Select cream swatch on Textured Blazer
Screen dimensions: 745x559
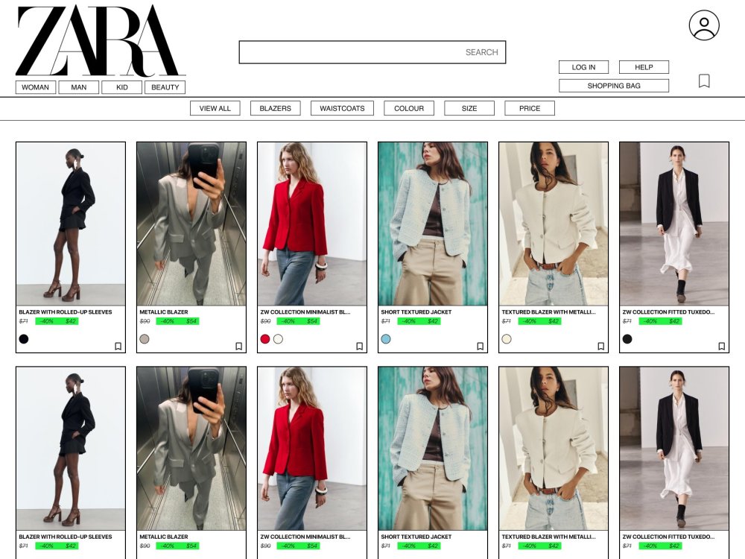click(507, 339)
